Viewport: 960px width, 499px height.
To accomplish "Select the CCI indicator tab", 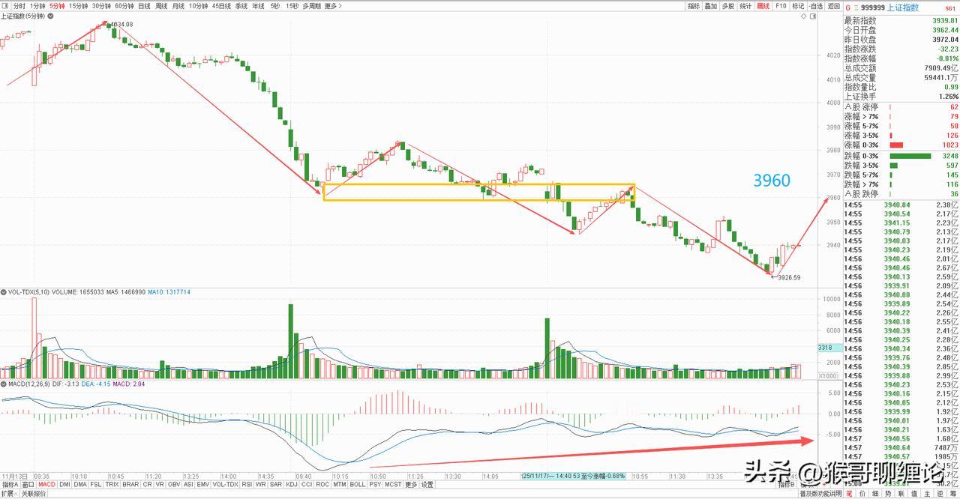I will tap(307, 484).
